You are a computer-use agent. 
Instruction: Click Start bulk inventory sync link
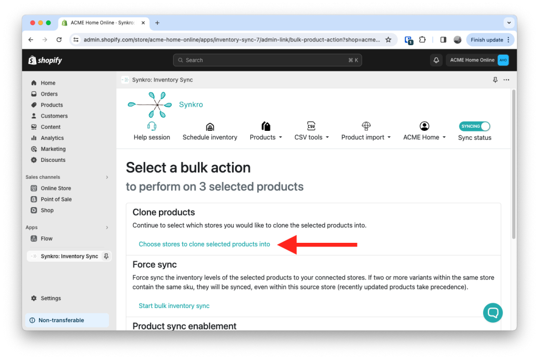tap(174, 306)
